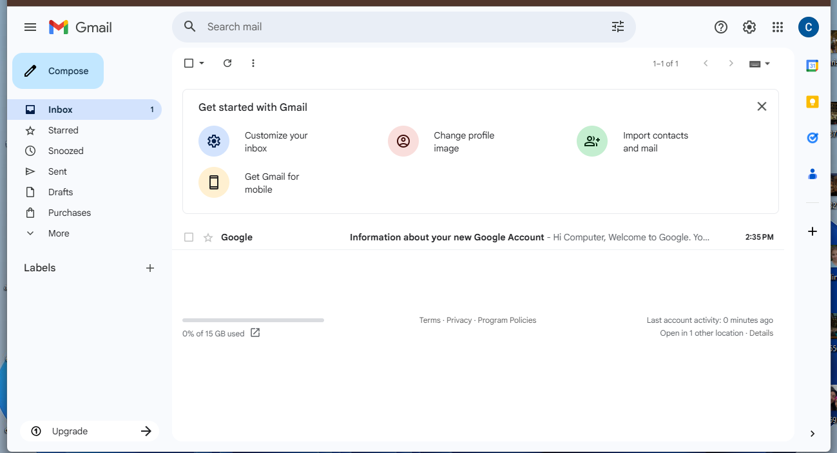Image resolution: width=837 pixels, height=453 pixels.
Task: Expand the More section in the sidebar
Action: (x=59, y=233)
